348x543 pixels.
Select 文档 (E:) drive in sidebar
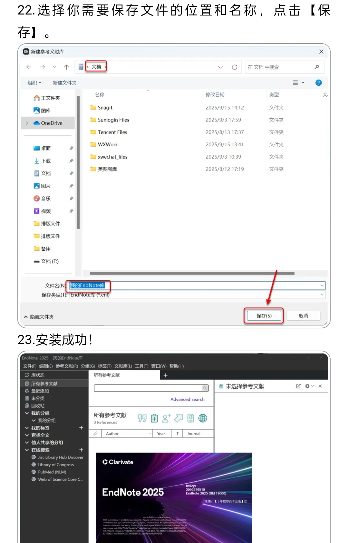(46, 261)
